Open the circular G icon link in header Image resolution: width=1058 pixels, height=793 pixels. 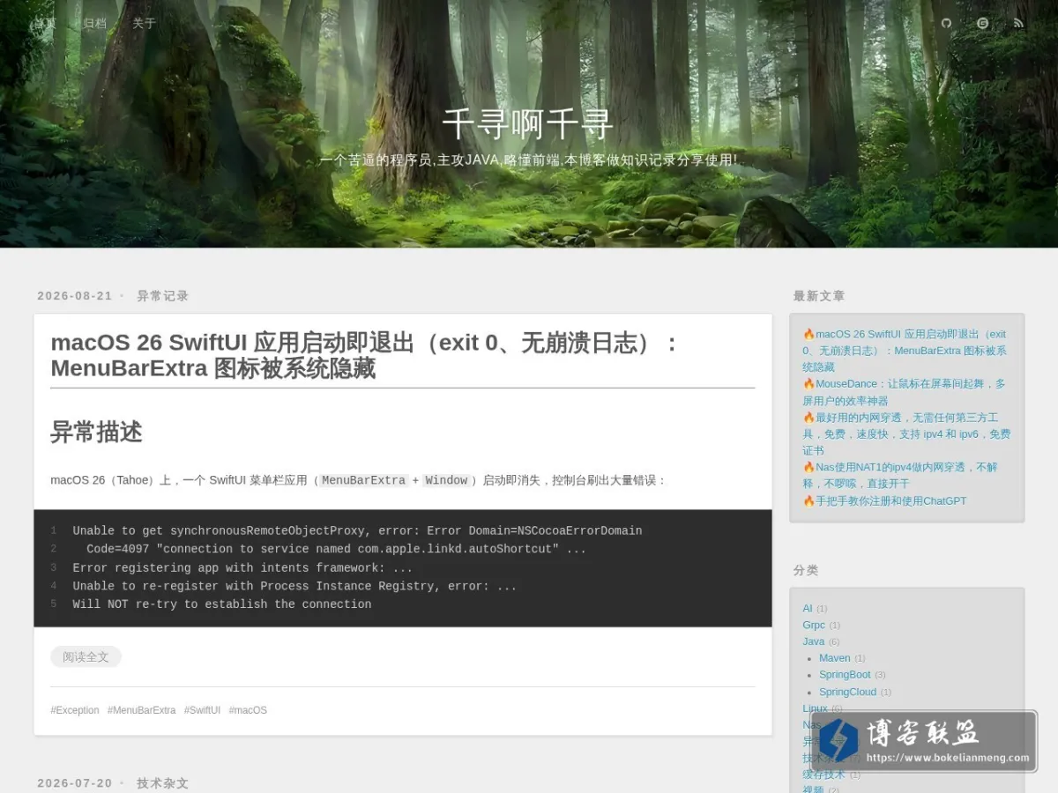[983, 23]
